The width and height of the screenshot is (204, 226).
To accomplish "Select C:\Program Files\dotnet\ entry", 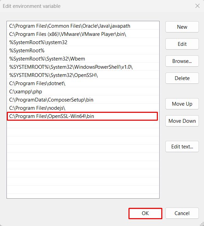I will (83, 83).
